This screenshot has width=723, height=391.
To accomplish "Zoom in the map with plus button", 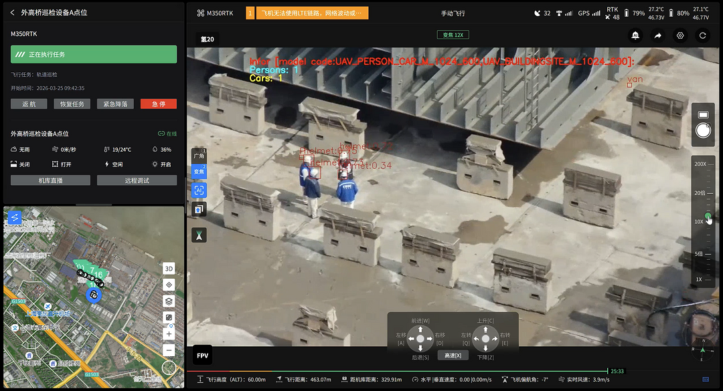I will click(x=169, y=334).
